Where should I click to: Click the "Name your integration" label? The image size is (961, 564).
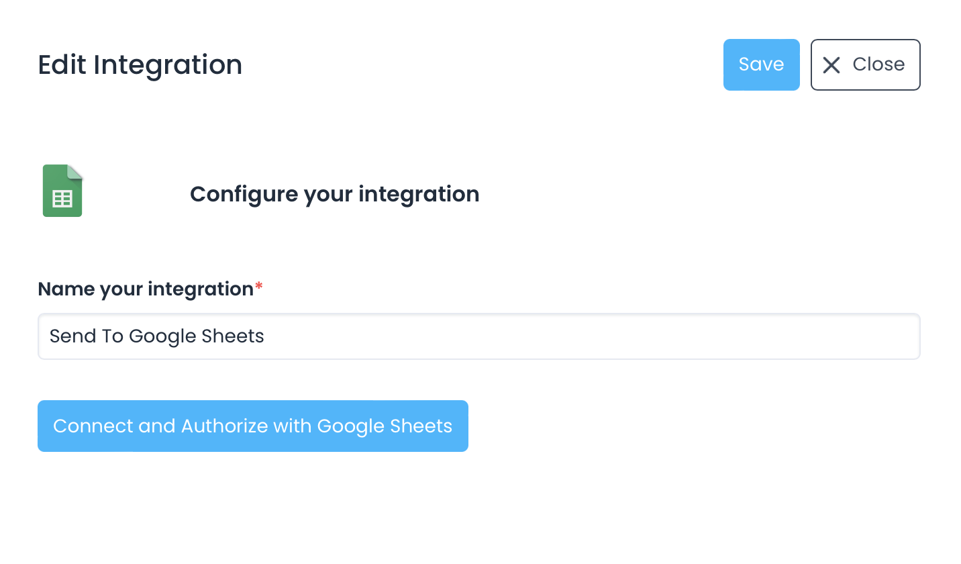point(145,289)
